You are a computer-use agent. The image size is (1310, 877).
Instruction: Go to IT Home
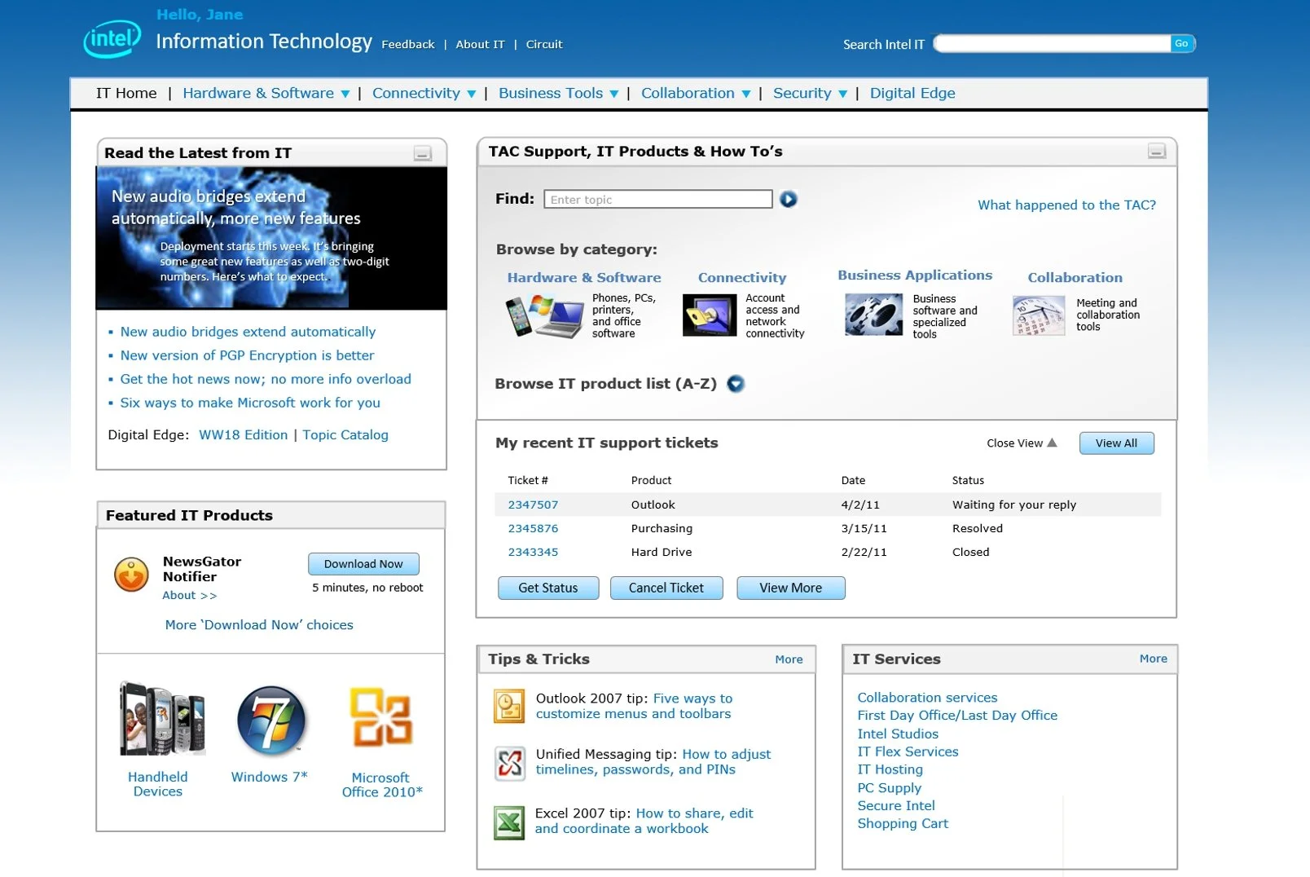tap(126, 93)
